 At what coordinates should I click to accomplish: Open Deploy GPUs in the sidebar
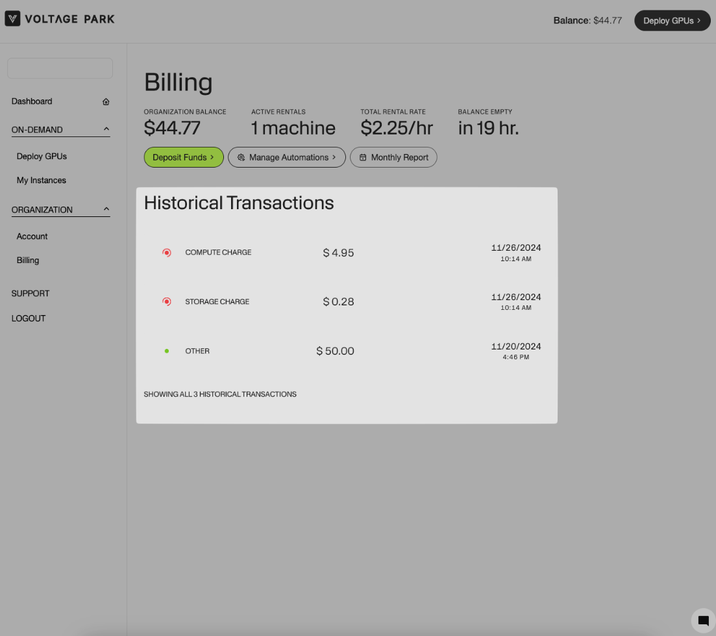(42, 157)
